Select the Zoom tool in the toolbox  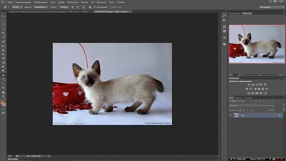tap(3, 97)
